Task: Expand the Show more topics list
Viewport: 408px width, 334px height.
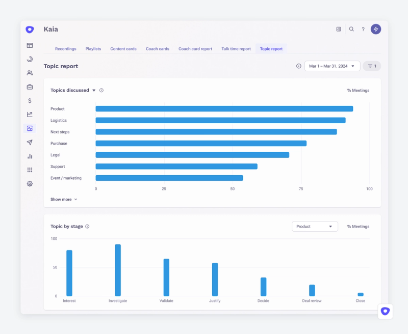Action: tap(64, 200)
